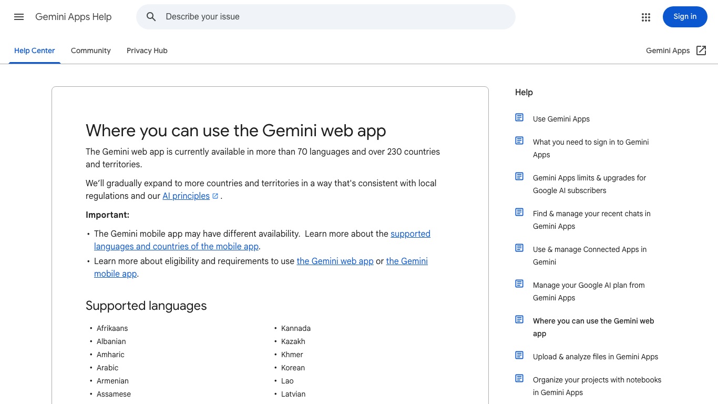
Task: Click the Armenian language entry
Action: [112, 381]
